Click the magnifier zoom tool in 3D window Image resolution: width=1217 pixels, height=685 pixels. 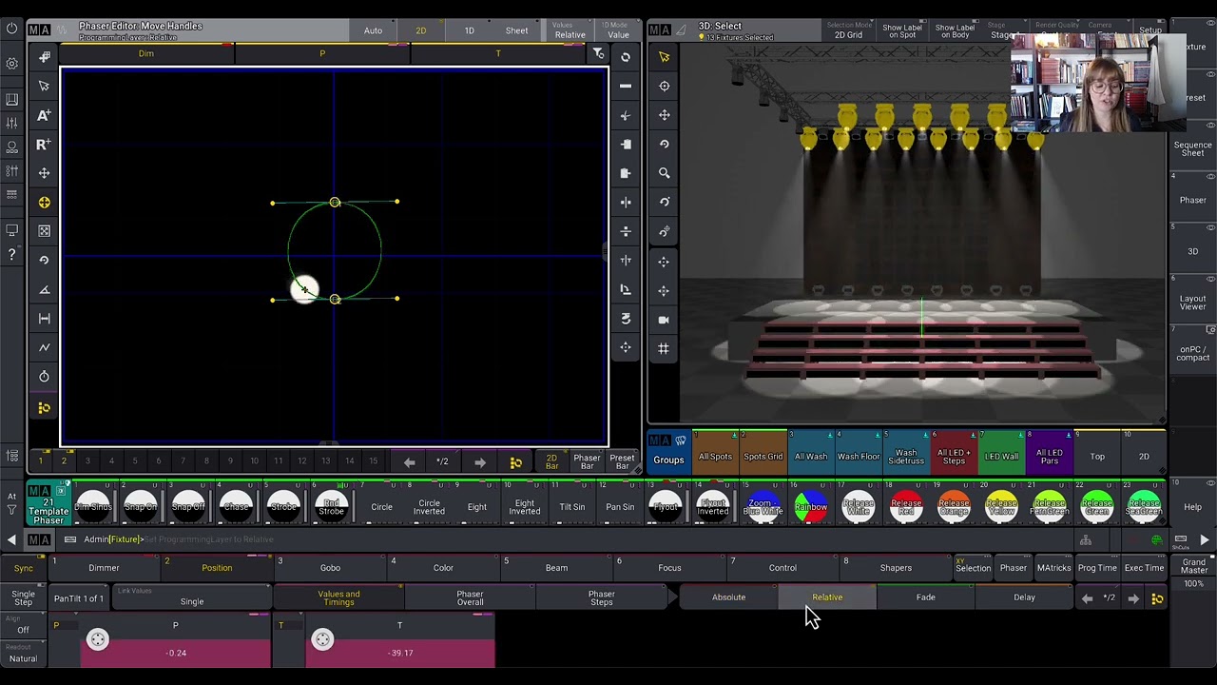click(x=664, y=173)
